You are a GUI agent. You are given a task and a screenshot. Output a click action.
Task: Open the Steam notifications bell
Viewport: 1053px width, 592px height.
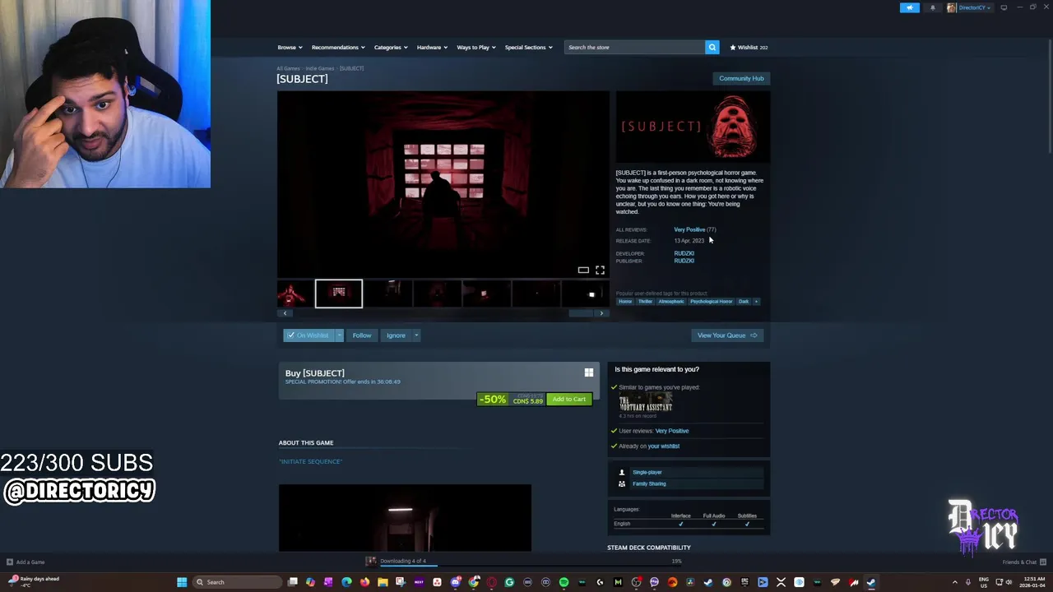pos(932,7)
